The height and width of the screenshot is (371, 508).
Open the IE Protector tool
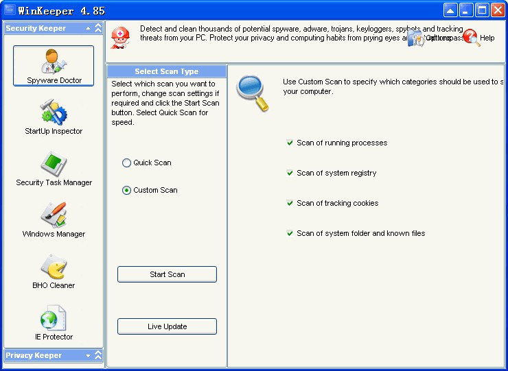[x=54, y=323]
